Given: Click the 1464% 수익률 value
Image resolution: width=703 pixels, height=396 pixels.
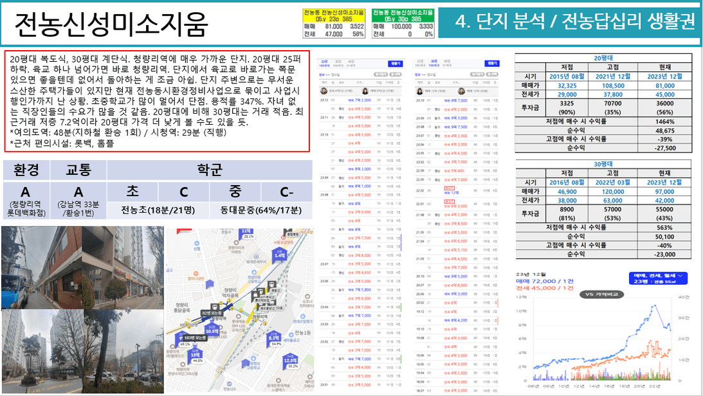Looking at the screenshot, I should pos(665,122).
